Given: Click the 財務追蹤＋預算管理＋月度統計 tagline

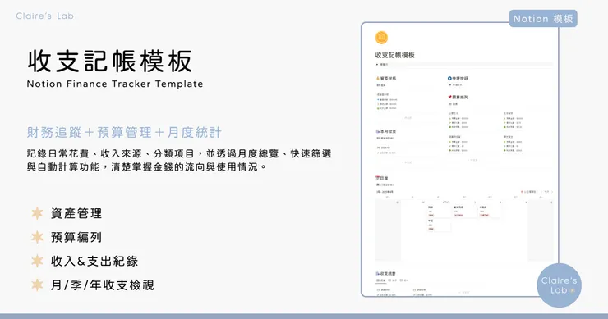Looking at the screenshot, I should pyautogui.click(x=124, y=132).
